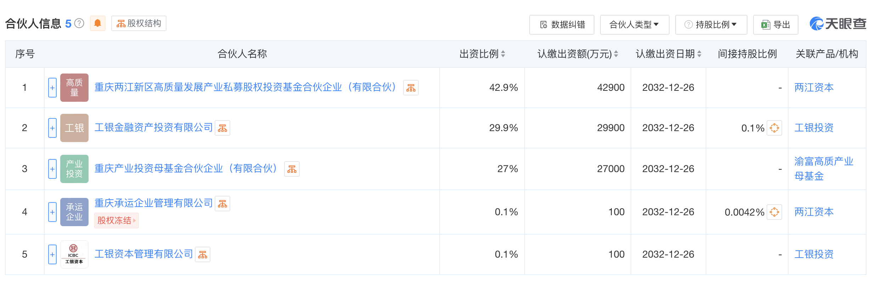Click indirect holding path icon beside 0.0042%
This screenshot has height=282, width=875.
(774, 212)
